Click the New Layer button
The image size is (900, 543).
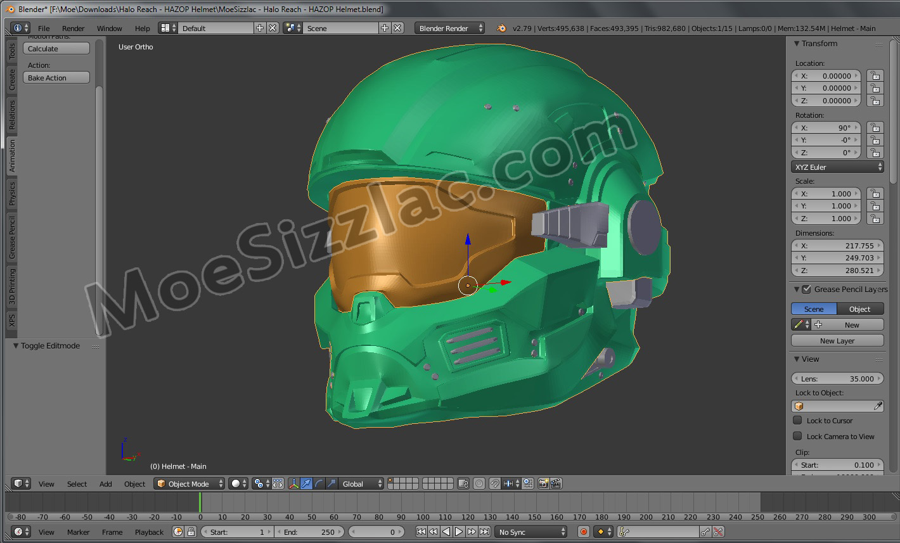click(837, 341)
